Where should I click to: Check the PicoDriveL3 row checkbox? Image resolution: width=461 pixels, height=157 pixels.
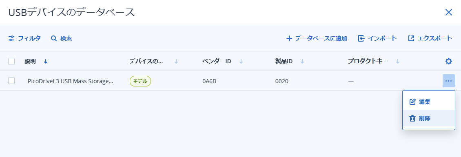(x=11, y=81)
